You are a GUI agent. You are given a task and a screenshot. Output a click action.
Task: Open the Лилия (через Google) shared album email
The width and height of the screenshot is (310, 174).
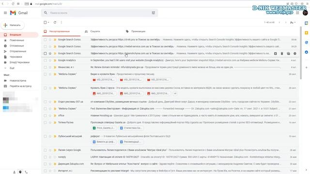(170, 150)
